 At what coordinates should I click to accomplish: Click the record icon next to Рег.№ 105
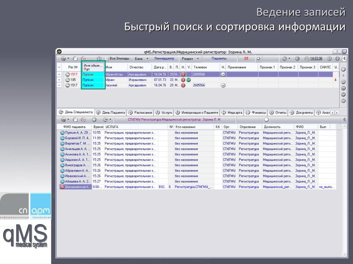pyautogui.click(x=67, y=80)
